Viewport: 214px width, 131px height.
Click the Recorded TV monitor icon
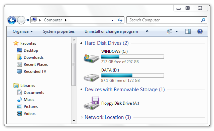click(19, 72)
